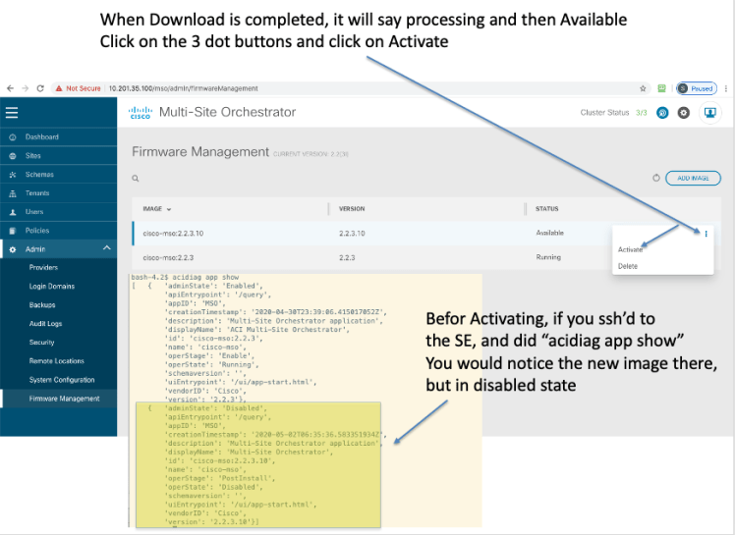Sort by the IMAGE column
This screenshot has width=735, height=535.
[156, 209]
